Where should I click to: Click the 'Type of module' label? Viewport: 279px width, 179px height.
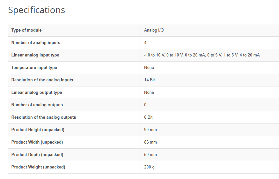(26, 30)
